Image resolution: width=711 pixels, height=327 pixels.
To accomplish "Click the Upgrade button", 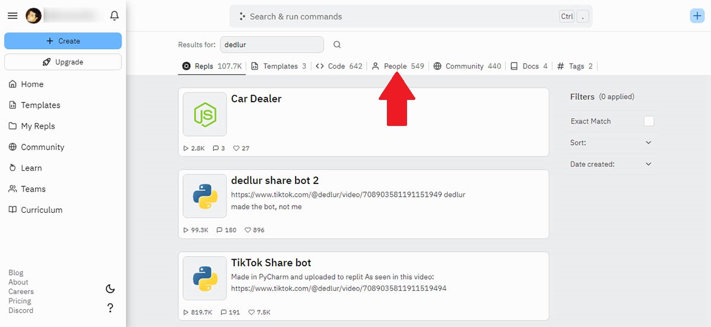I will pyautogui.click(x=63, y=62).
